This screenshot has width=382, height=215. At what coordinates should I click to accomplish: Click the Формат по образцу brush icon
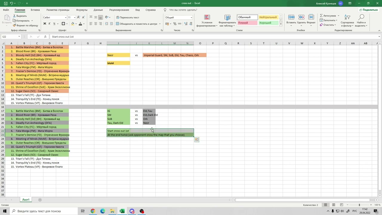tap(14, 25)
